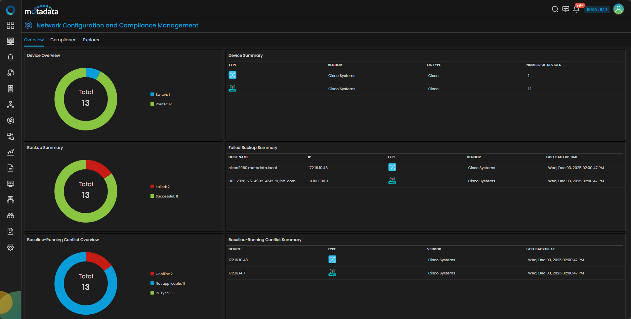Click device 172.16.14.7 in conflict summary

tap(237, 273)
